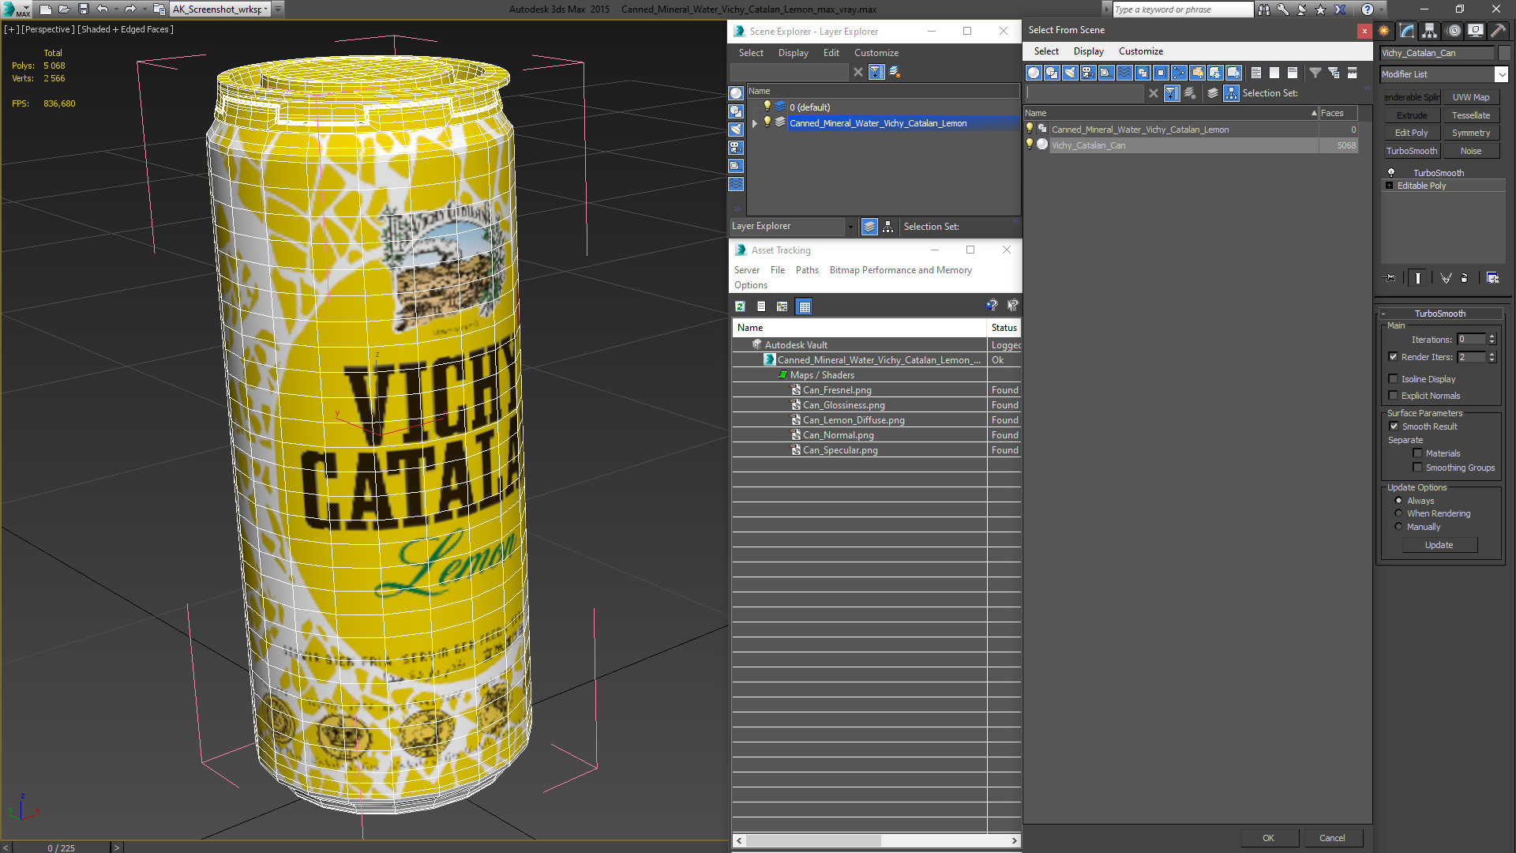Viewport: 1516px width, 853px height.
Task: Open the Customize menu in Scene Explorer
Action: [876, 53]
